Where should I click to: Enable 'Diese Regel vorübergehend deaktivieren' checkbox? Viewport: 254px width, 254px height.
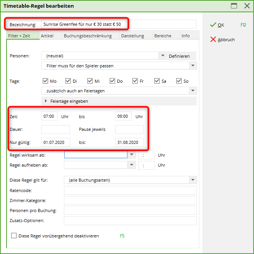point(14,236)
